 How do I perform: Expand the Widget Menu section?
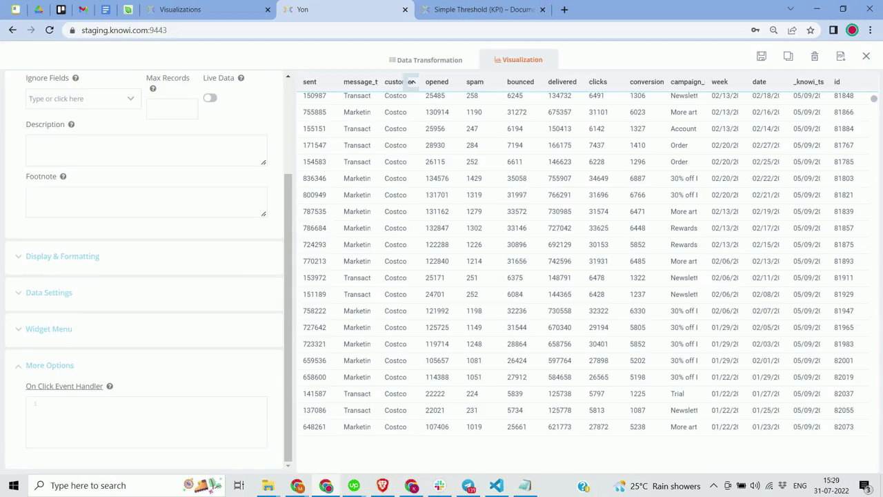coord(48,329)
